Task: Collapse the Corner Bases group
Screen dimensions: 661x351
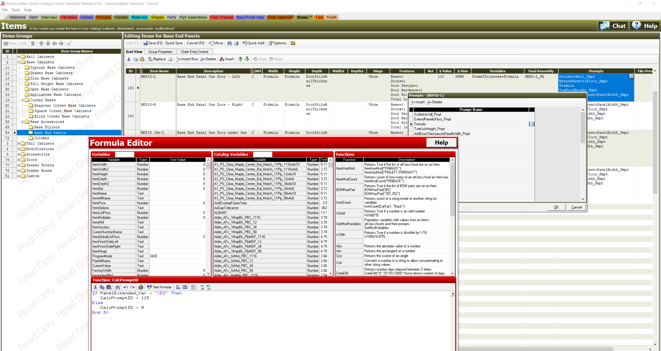Action: pyautogui.click(x=23, y=100)
